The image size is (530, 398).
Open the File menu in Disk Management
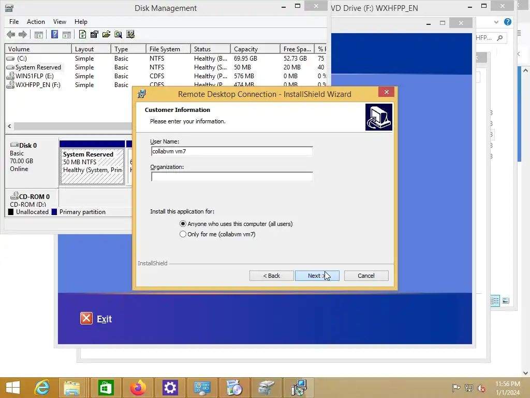click(x=14, y=22)
